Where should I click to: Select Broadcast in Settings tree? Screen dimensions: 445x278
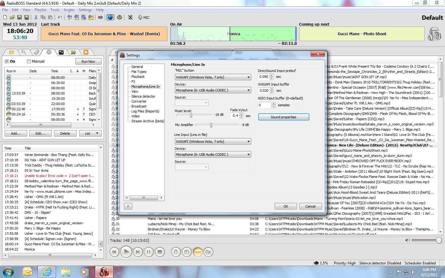139,106
